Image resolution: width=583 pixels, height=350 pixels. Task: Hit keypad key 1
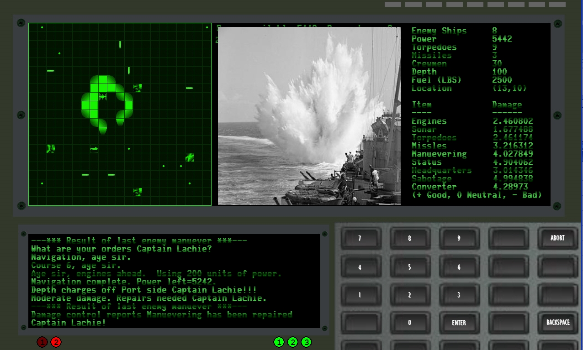pyautogui.click(x=360, y=295)
